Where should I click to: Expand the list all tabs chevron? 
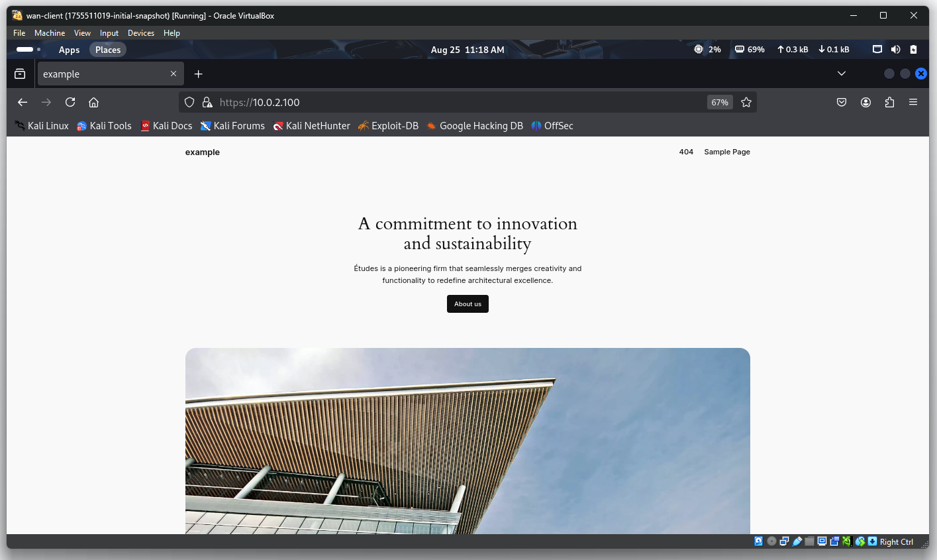click(x=842, y=74)
